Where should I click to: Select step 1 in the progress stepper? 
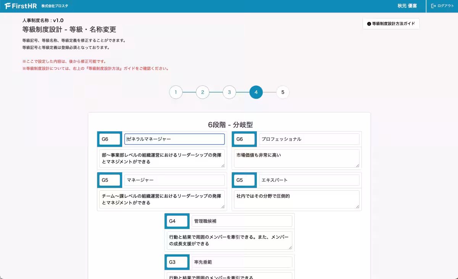tap(176, 92)
